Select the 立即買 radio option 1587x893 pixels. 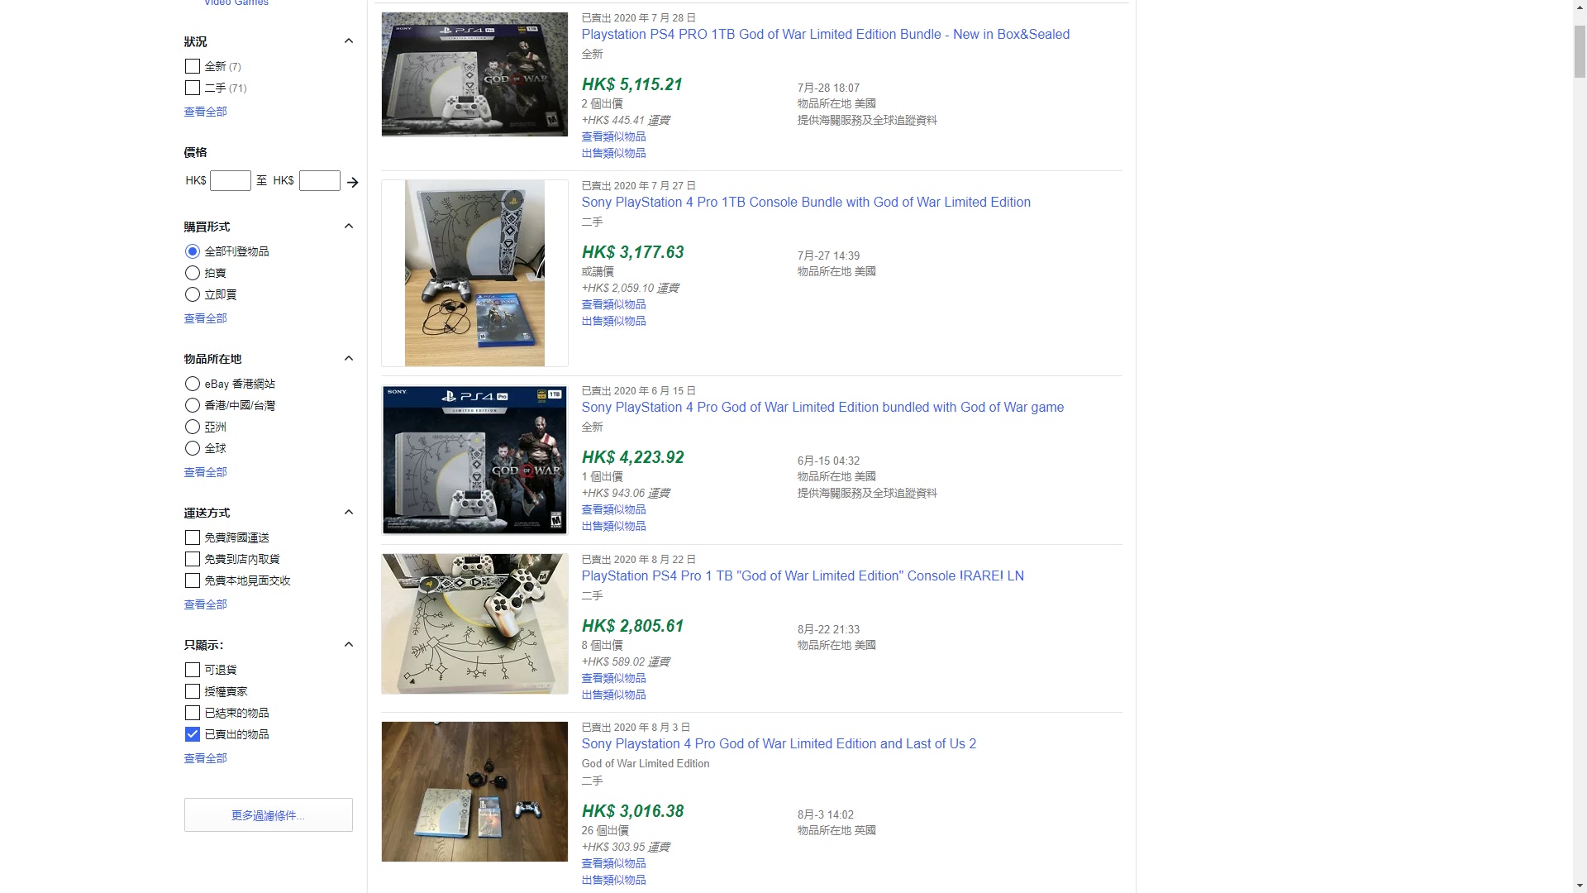tap(193, 294)
